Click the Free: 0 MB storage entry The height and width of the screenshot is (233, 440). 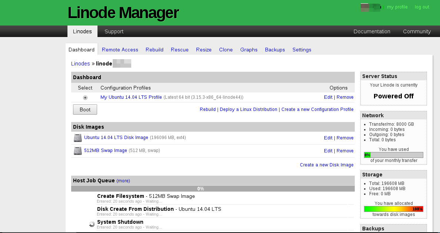380,193
